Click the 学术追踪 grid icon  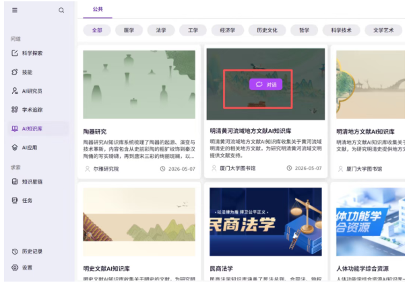[x=15, y=110]
